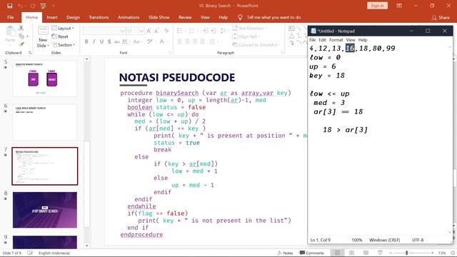Switch to Normal view icon
Screen dimensions: 457x257
337,253
